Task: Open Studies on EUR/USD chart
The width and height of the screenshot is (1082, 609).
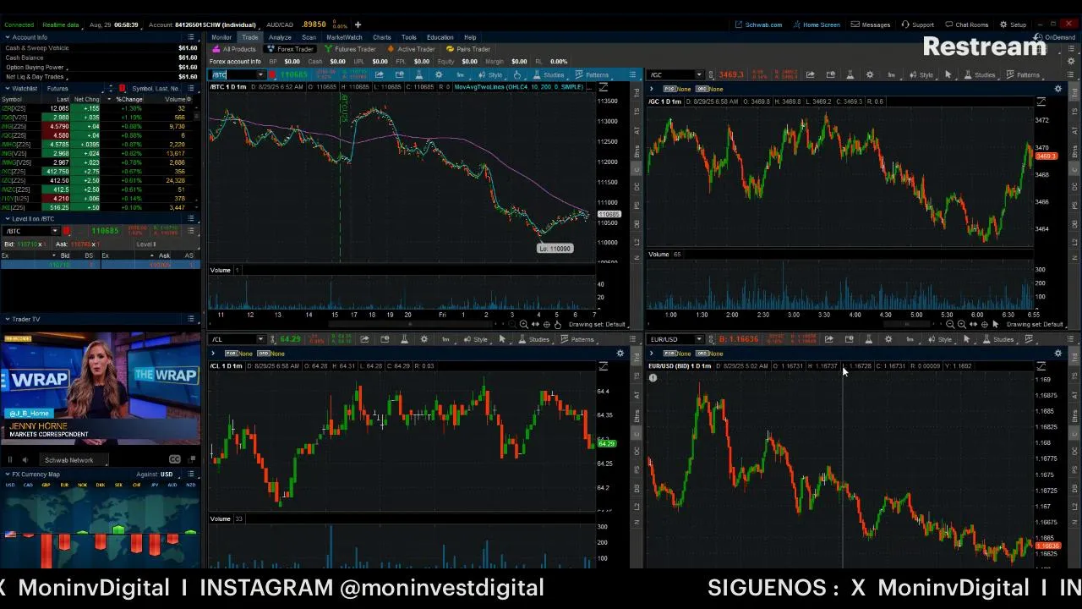Action: tap(999, 339)
